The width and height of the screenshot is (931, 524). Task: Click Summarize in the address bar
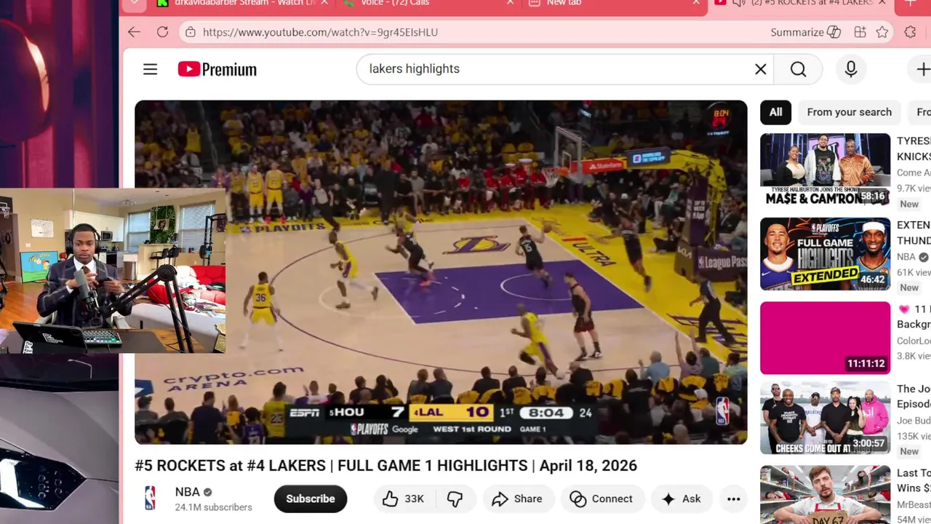[805, 32]
